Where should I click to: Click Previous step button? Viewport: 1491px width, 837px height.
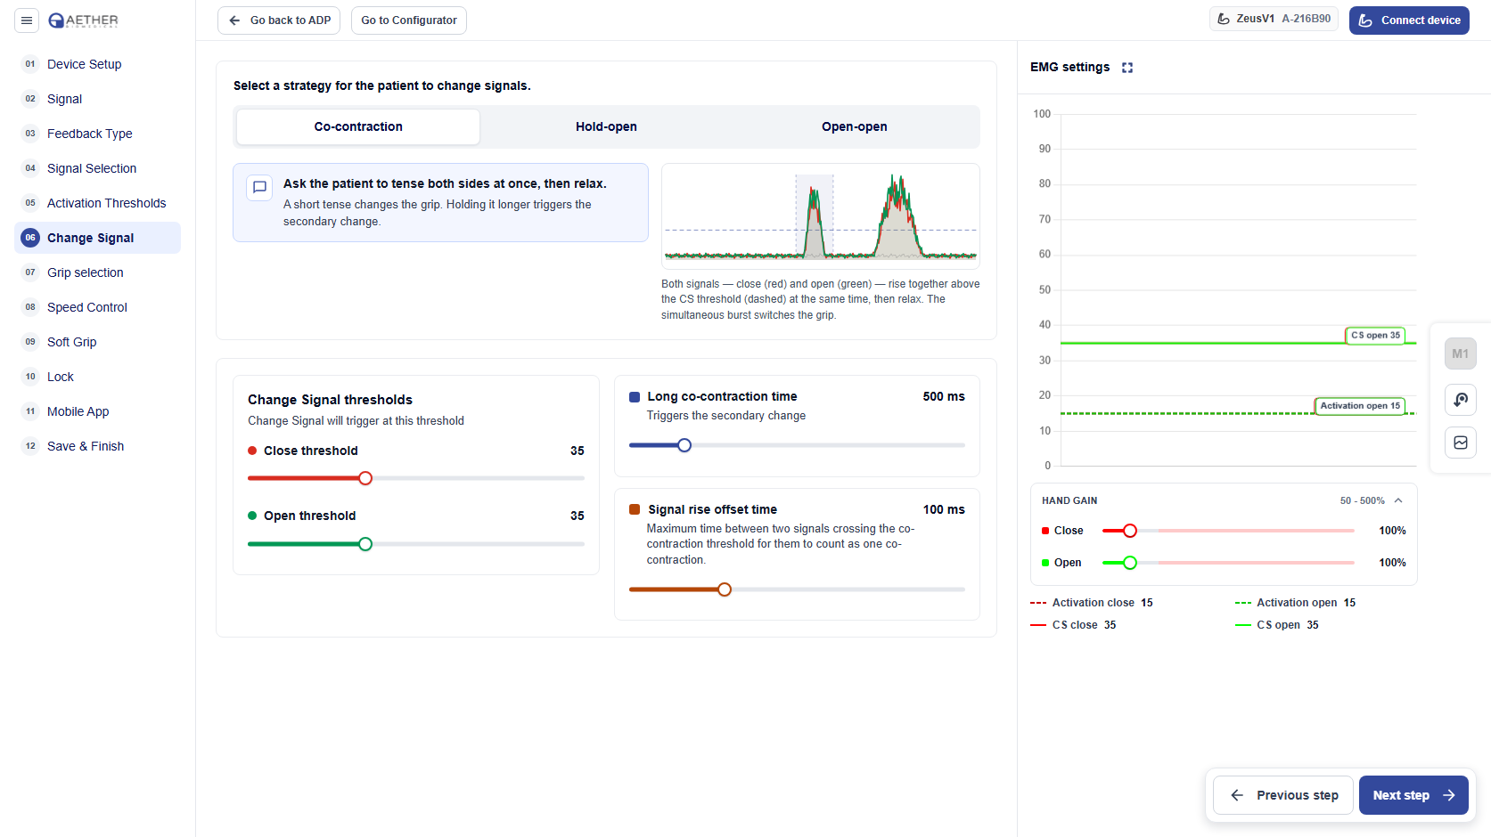pyautogui.click(x=1283, y=795)
